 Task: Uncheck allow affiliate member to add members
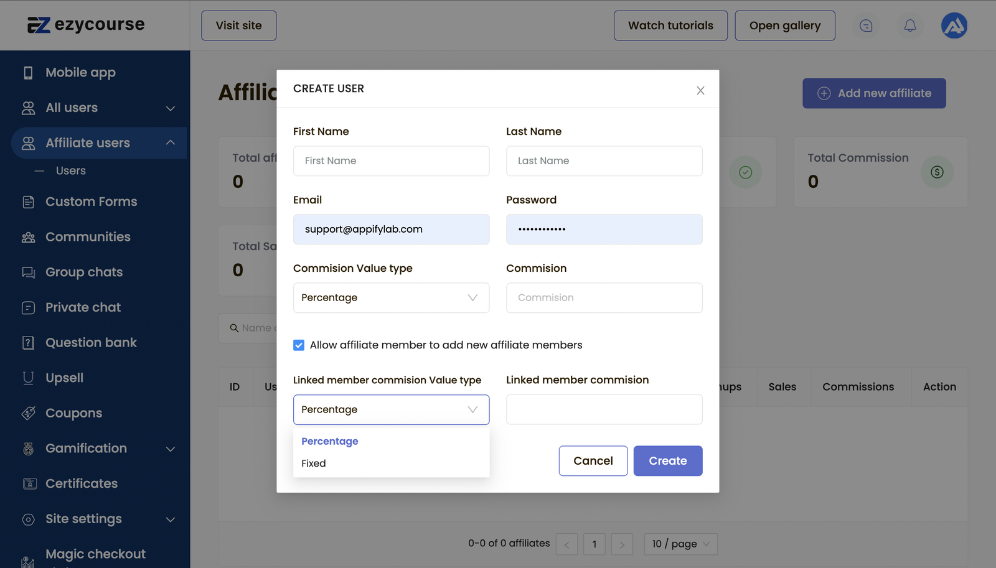[299, 345]
